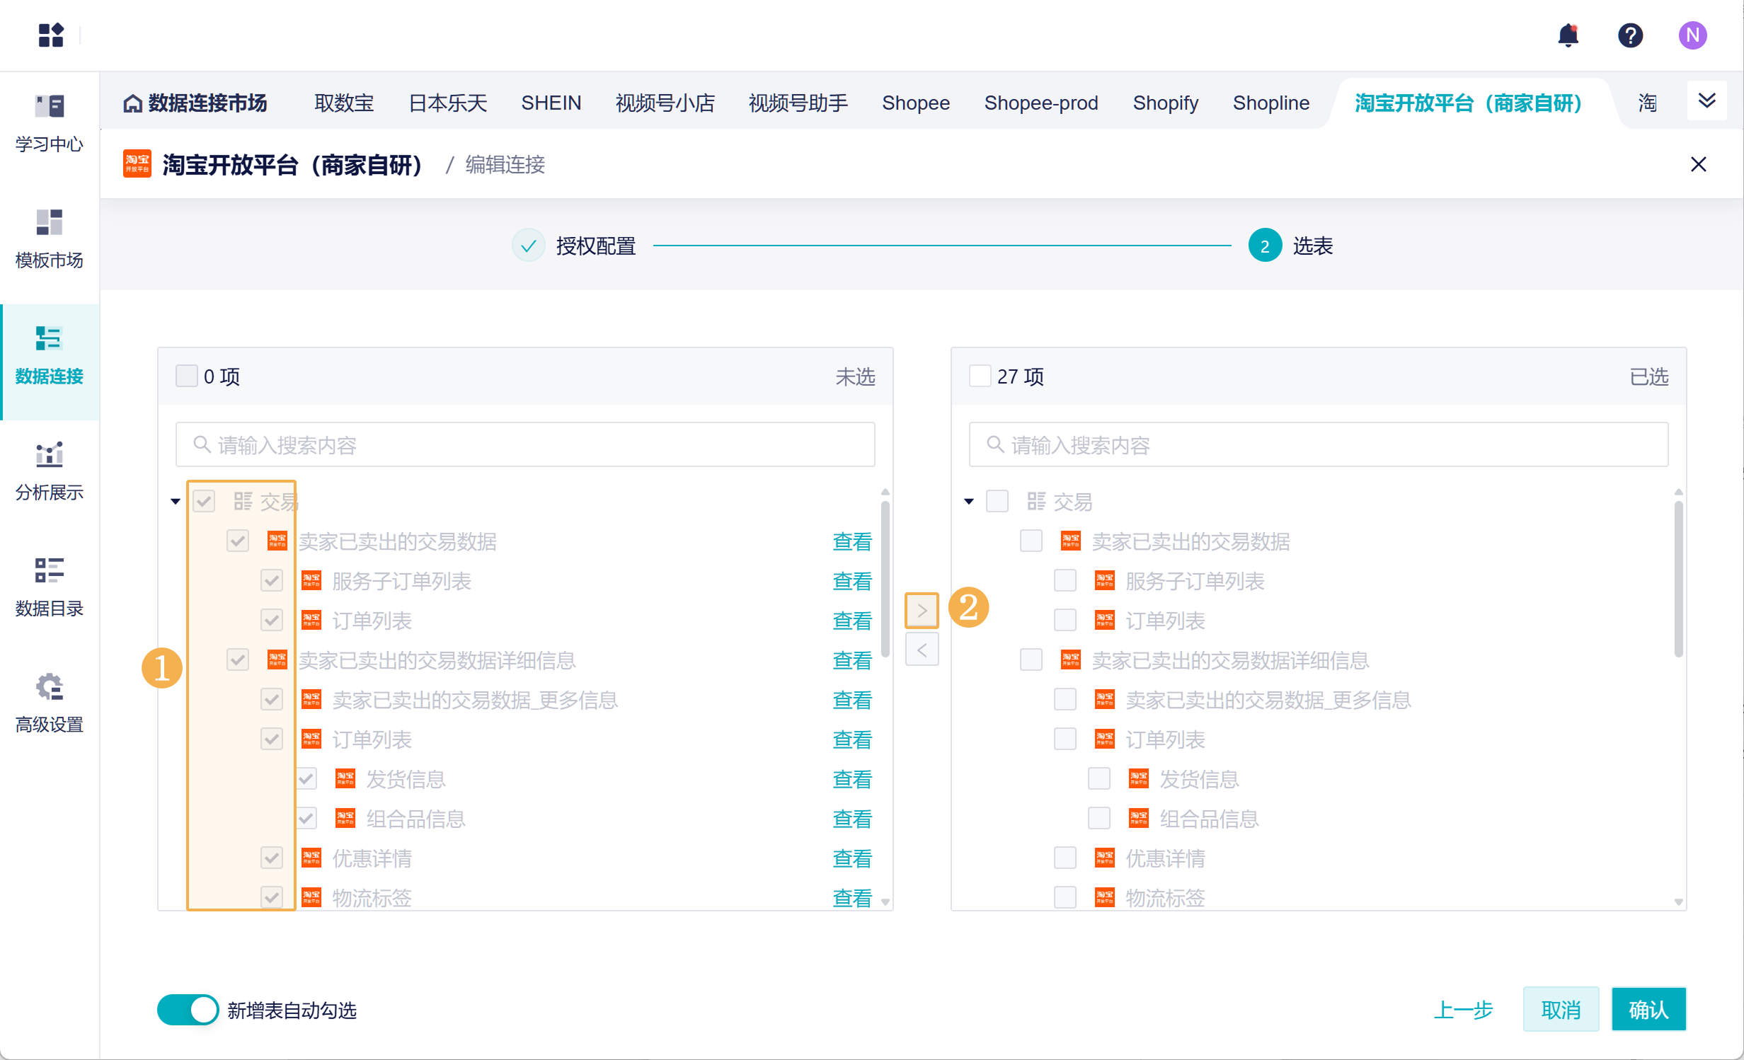Click the home icon beside 数据连接市场
The image size is (1744, 1060).
click(x=132, y=103)
